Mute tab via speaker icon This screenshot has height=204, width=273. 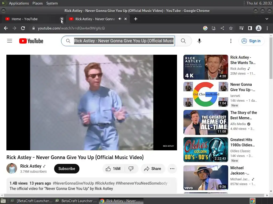tap(120, 19)
